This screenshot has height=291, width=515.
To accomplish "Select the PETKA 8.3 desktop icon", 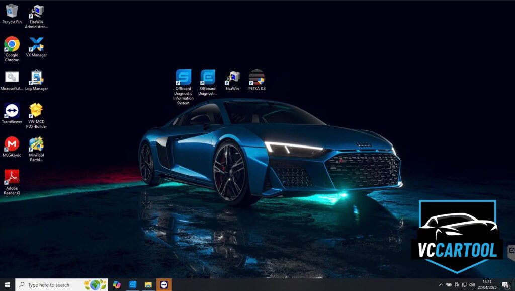I will tap(256, 78).
